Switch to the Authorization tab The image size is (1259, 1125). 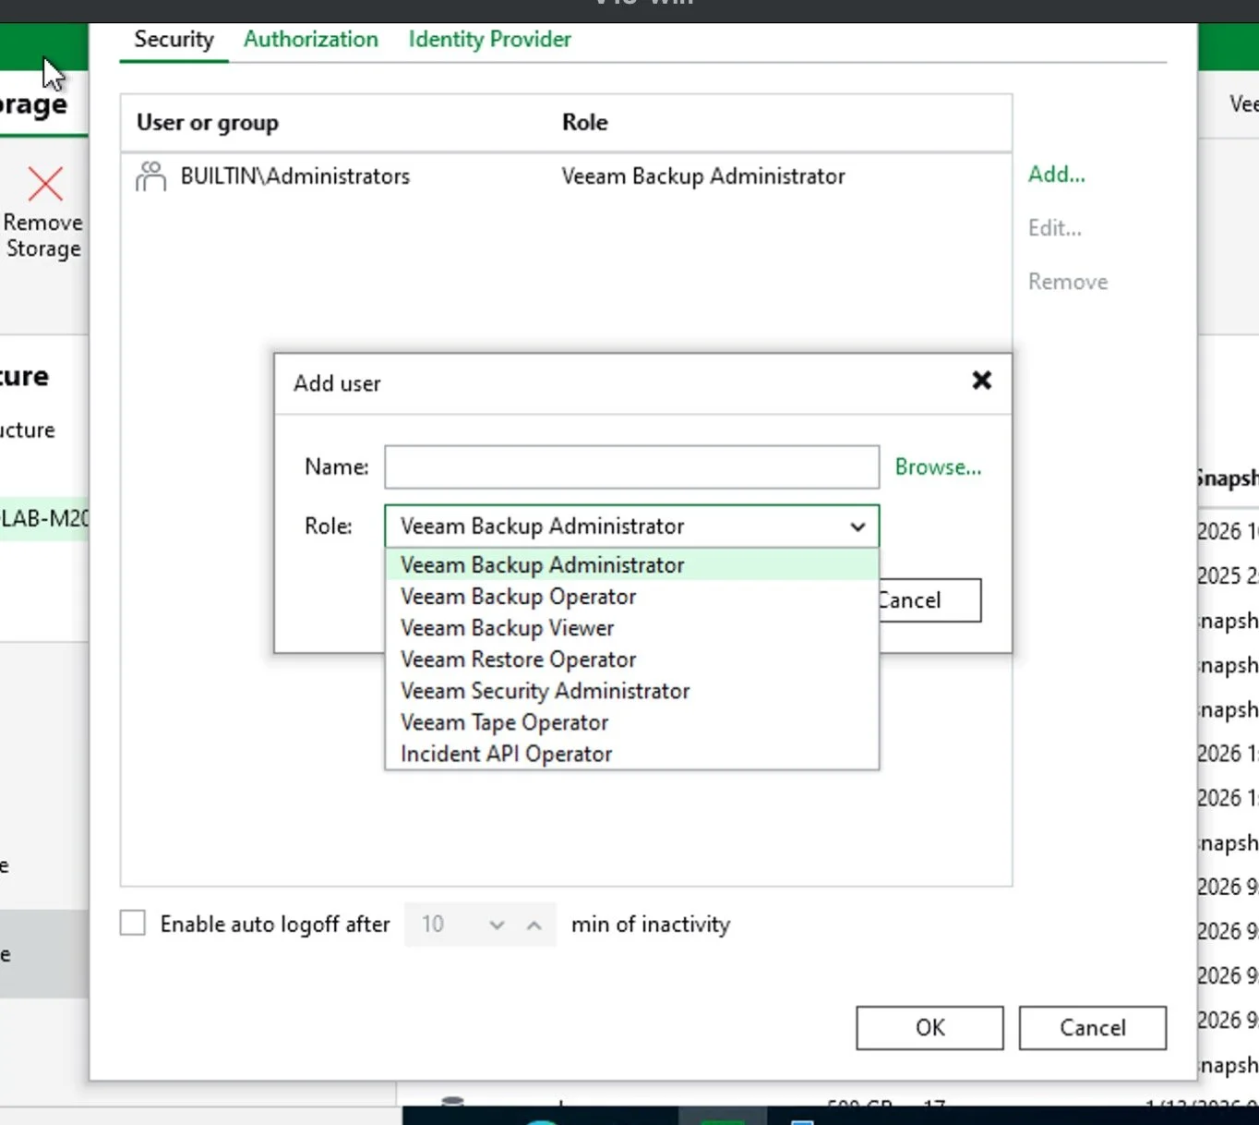point(310,39)
